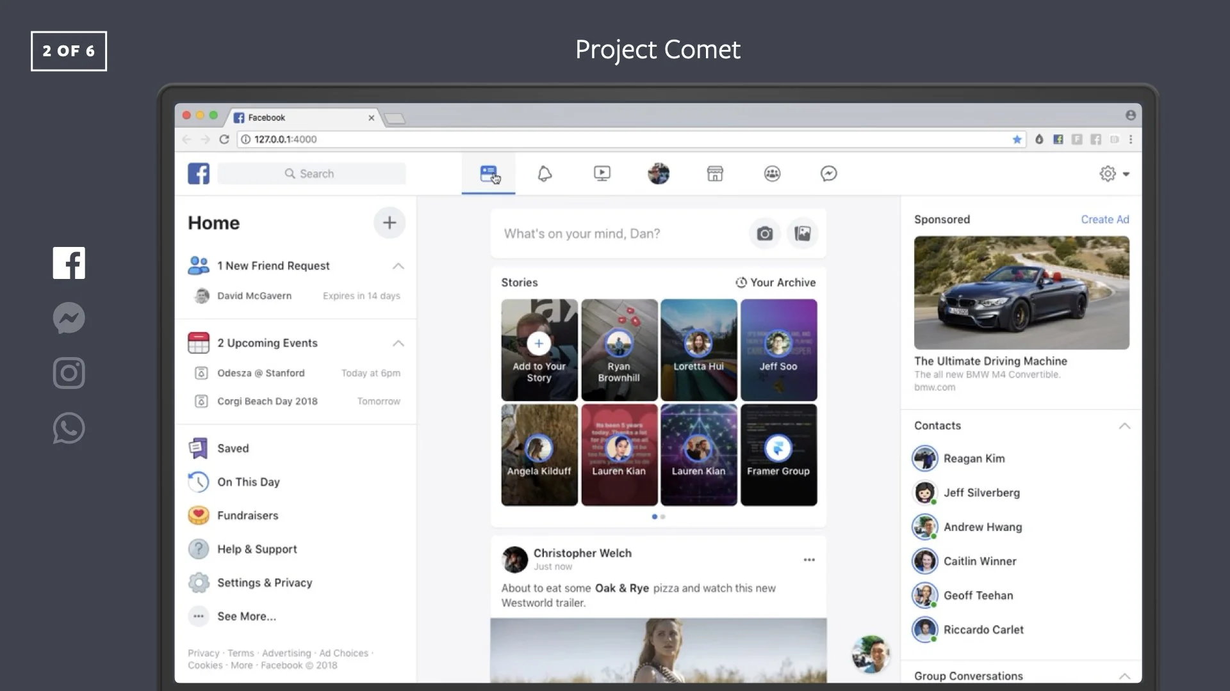
Task: Click the camera icon in post composer
Action: click(x=764, y=234)
